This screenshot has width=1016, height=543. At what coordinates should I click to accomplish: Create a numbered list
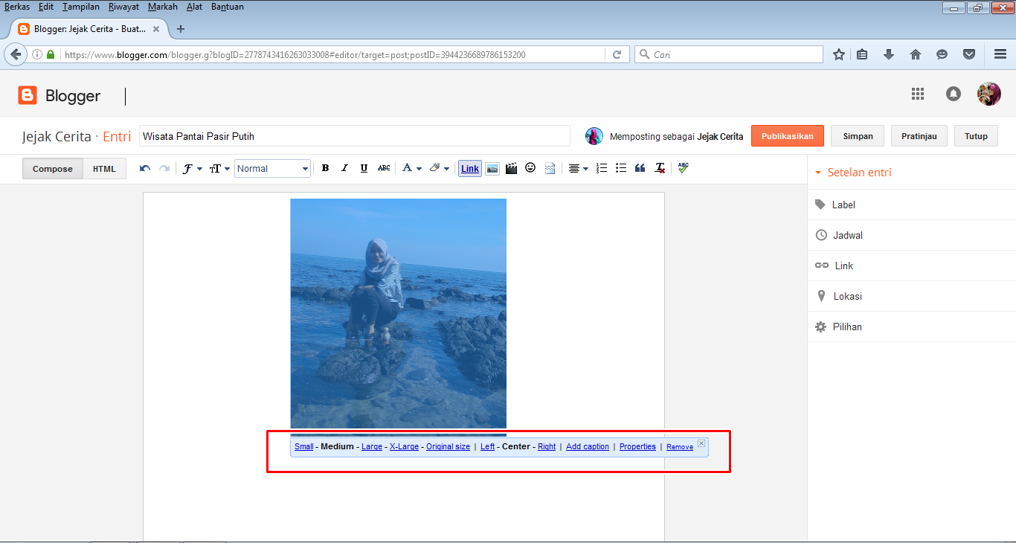(x=602, y=169)
